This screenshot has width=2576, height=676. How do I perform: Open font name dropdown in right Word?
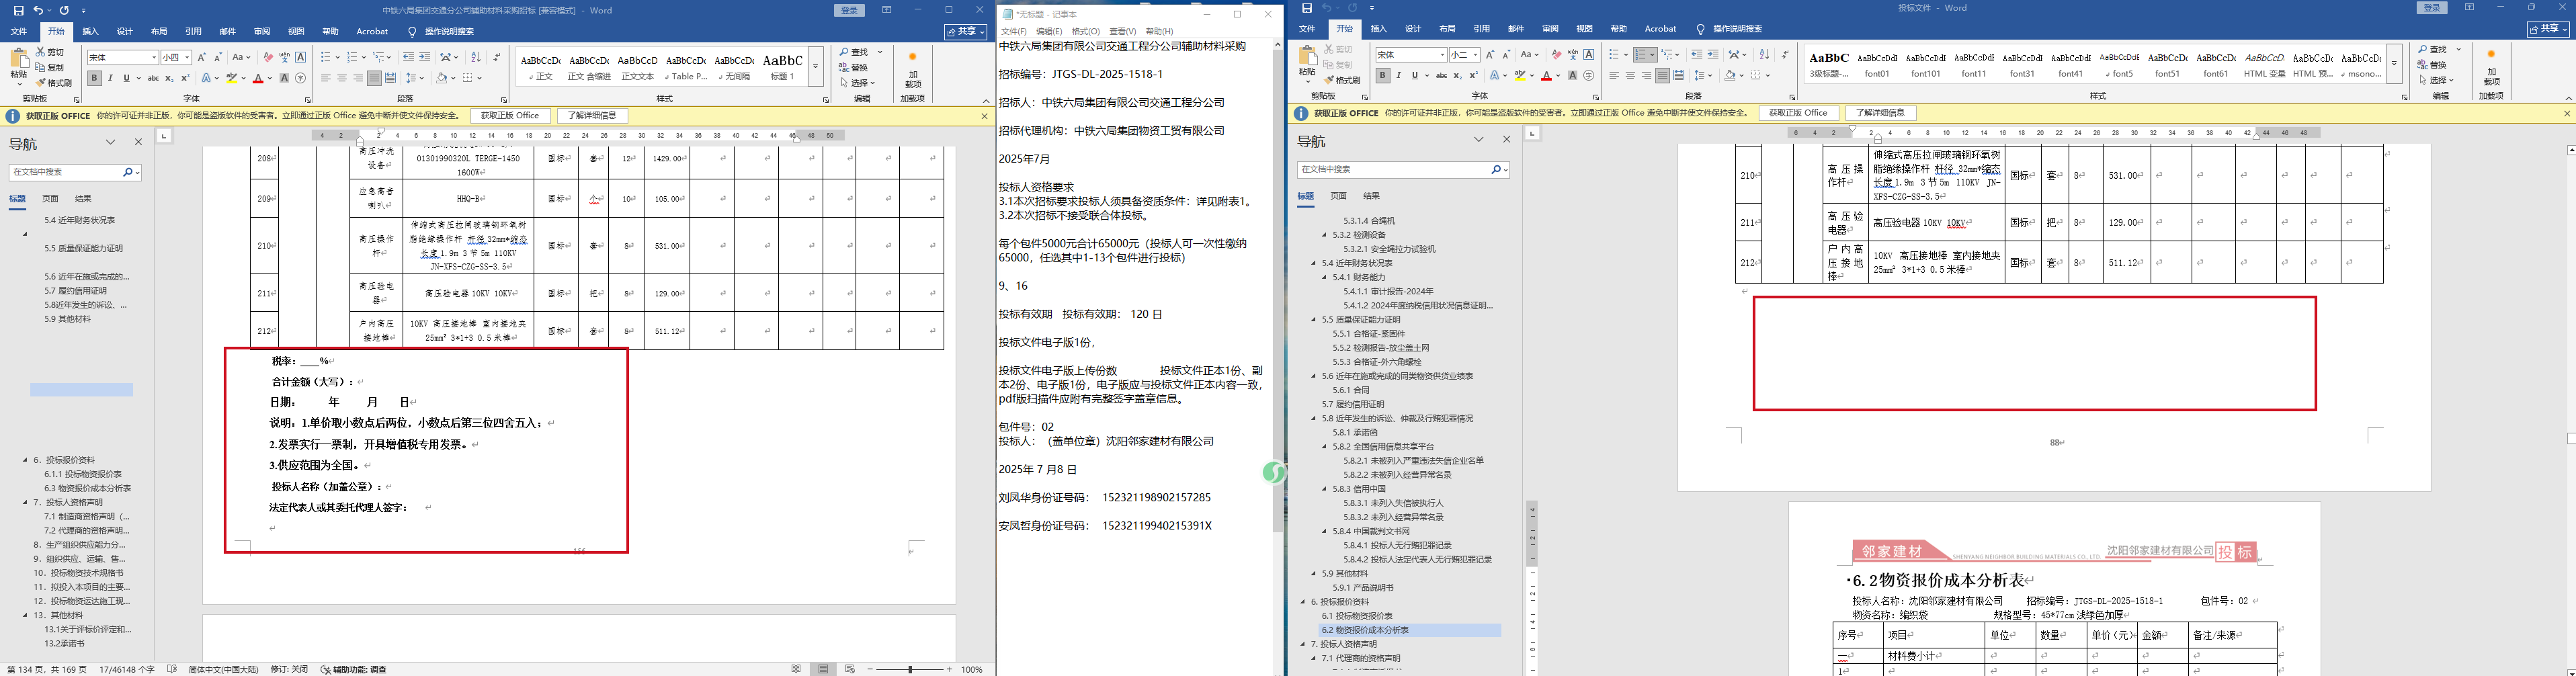coord(1442,55)
